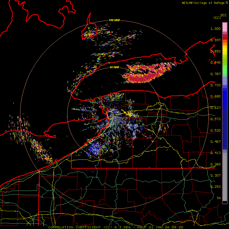This screenshot has width=229, height=229.
Task: Click the "[CC]" units label by the legend
Action: click(217, 18)
